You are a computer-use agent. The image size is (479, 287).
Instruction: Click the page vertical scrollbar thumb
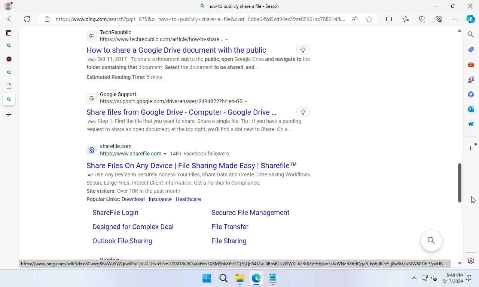coord(460,183)
